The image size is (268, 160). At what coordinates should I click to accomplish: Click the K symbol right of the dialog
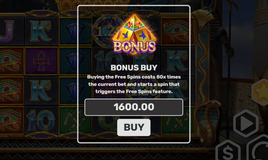point(177,61)
